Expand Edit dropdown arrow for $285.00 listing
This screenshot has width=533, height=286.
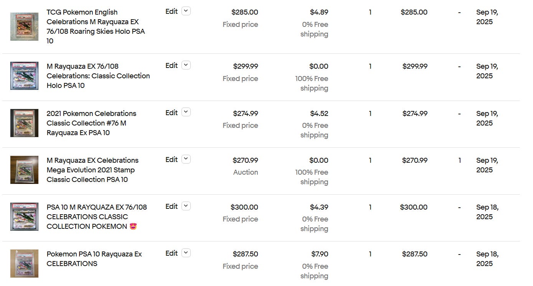click(186, 11)
